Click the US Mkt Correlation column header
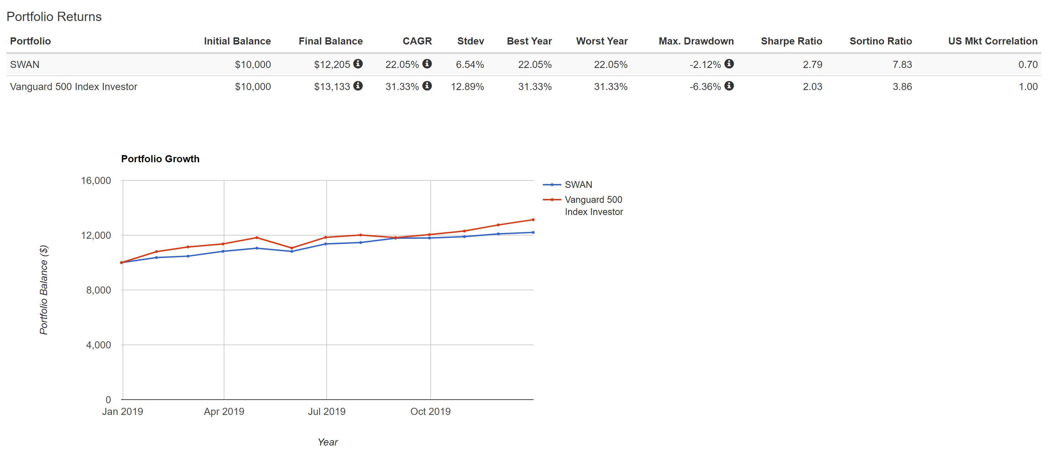The width and height of the screenshot is (1049, 453). point(992,41)
